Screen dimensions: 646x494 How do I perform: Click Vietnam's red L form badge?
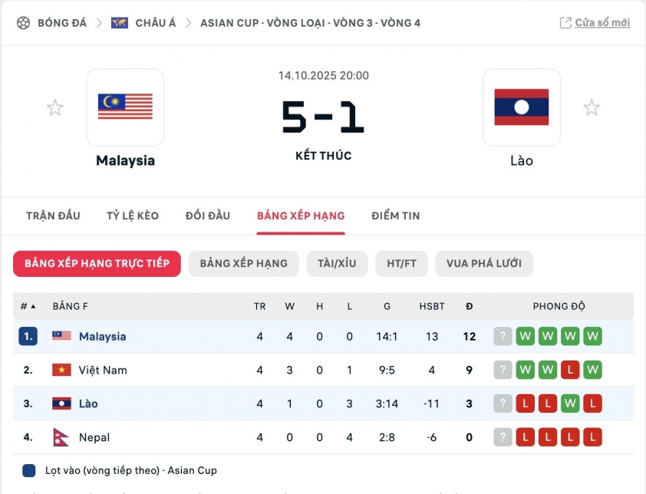click(x=569, y=370)
